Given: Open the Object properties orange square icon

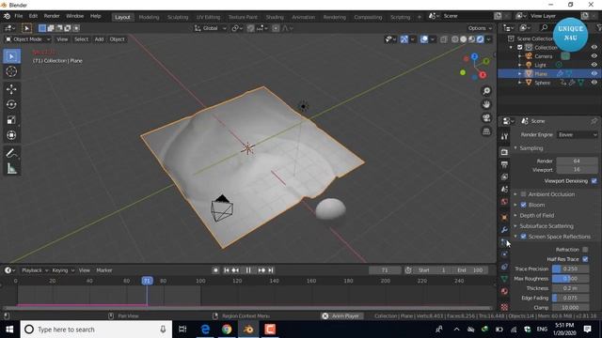Looking at the screenshot, I should tap(504, 217).
